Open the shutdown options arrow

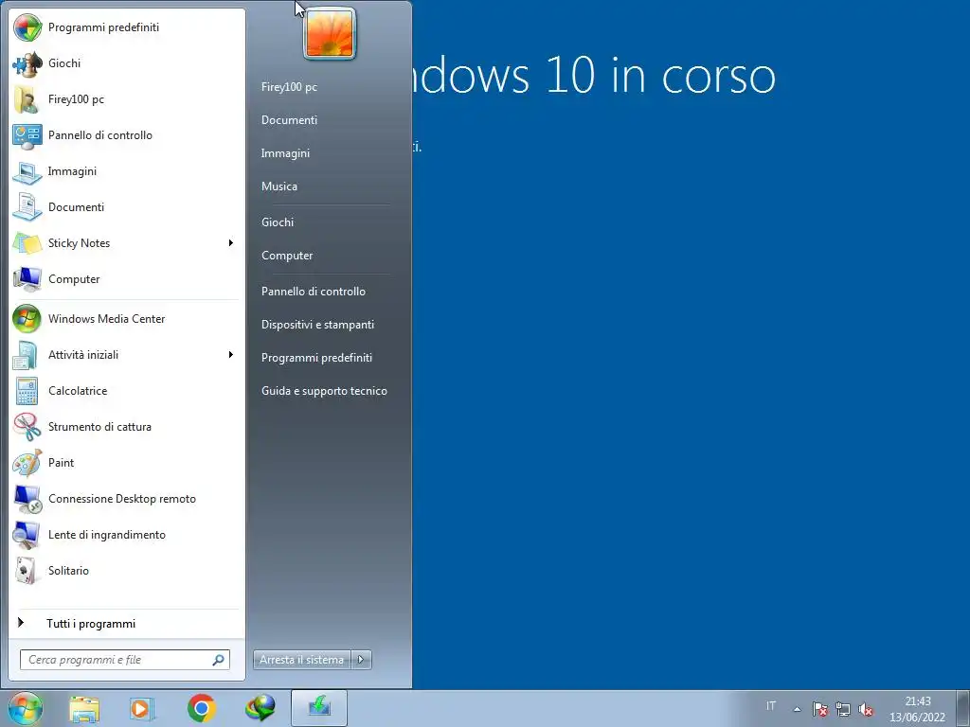coord(361,660)
